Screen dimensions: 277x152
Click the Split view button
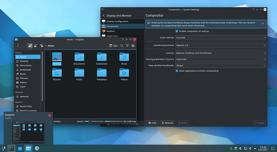[x=114, y=46]
